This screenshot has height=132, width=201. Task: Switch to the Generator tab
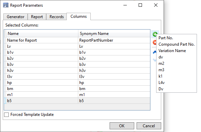click(16, 17)
